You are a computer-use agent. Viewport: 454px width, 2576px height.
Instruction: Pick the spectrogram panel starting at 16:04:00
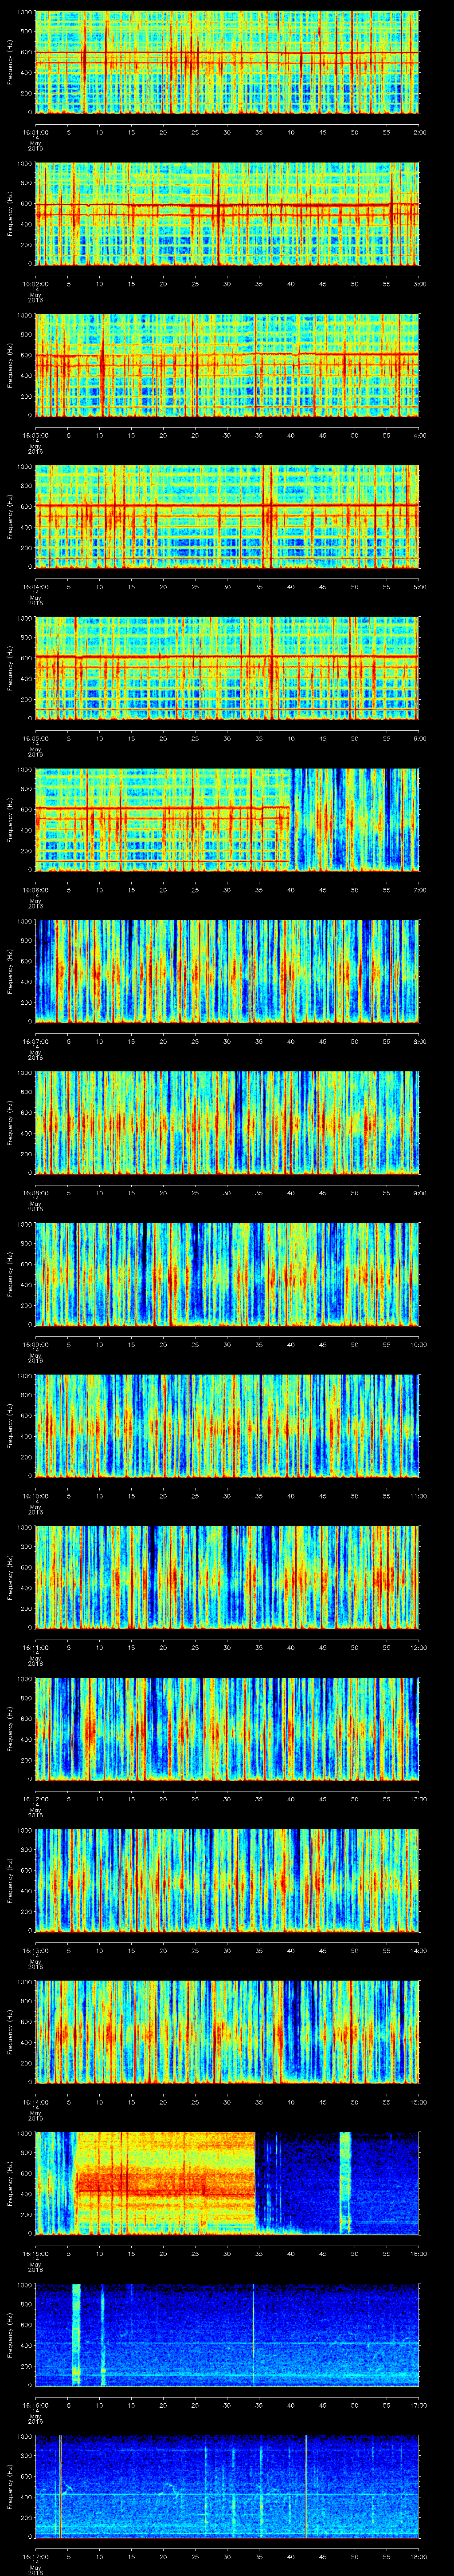(x=227, y=517)
